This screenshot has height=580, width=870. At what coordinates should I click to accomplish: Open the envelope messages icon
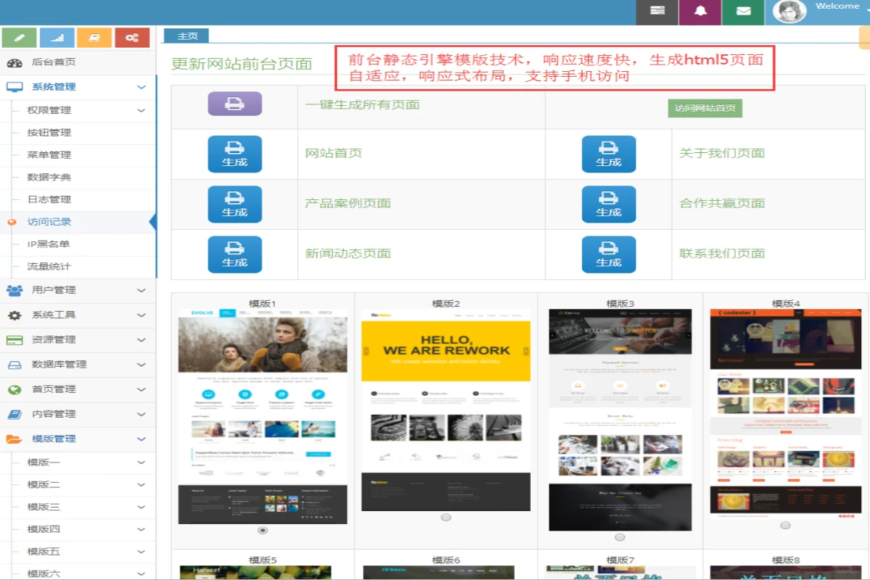pos(743,12)
